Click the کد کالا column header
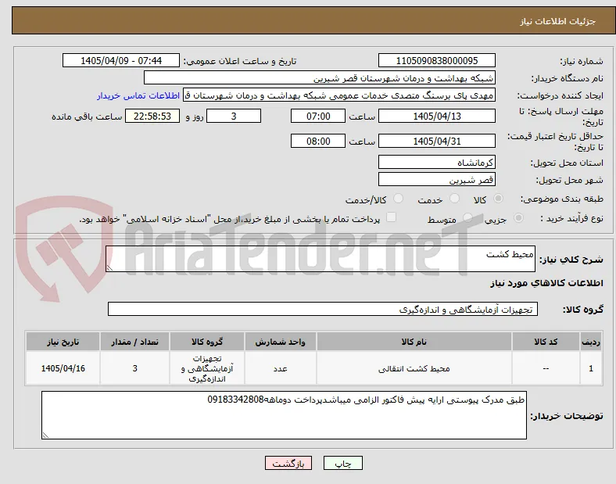The height and width of the screenshot is (484, 616). (546, 342)
